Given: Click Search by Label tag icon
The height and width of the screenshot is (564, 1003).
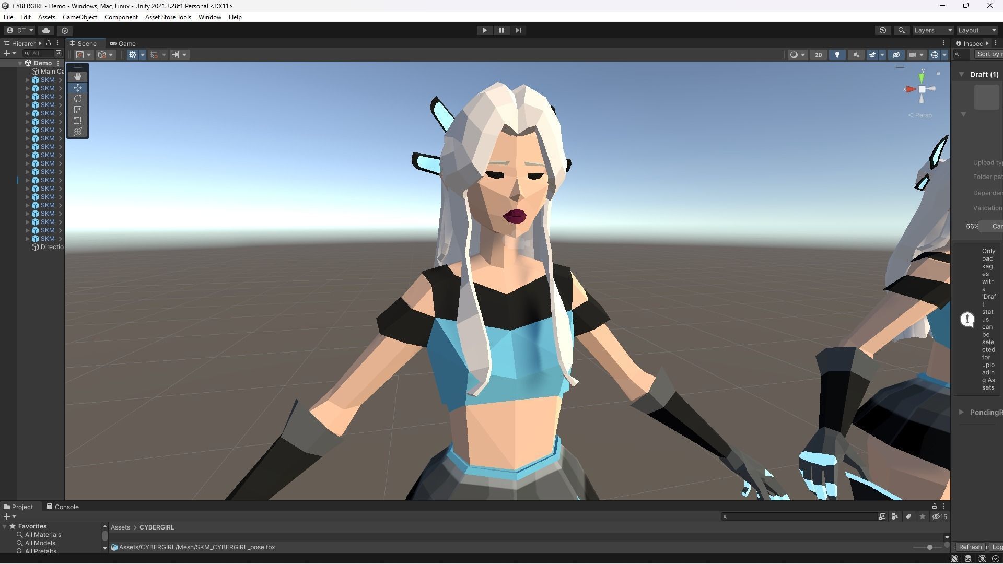Looking at the screenshot, I should pyautogui.click(x=908, y=516).
